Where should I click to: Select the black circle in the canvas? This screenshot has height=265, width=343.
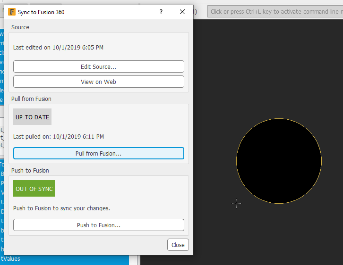coord(279,161)
